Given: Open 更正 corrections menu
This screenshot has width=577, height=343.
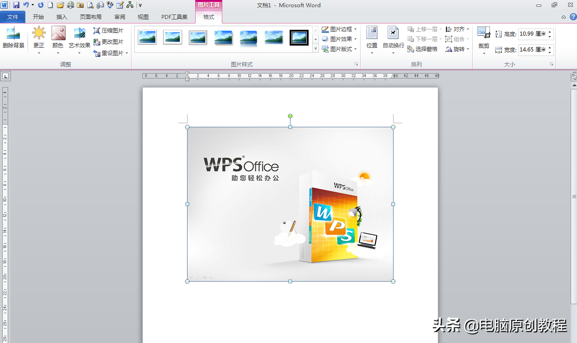Looking at the screenshot, I should 39,40.
